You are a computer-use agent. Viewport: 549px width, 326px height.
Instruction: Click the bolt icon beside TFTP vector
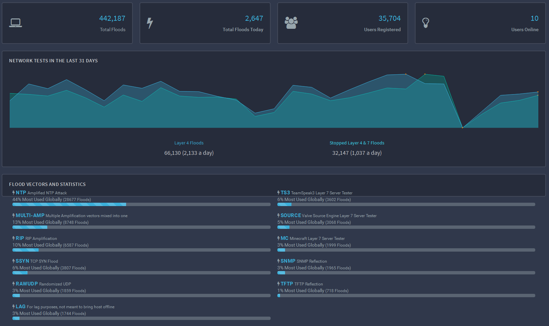pos(279,284)
